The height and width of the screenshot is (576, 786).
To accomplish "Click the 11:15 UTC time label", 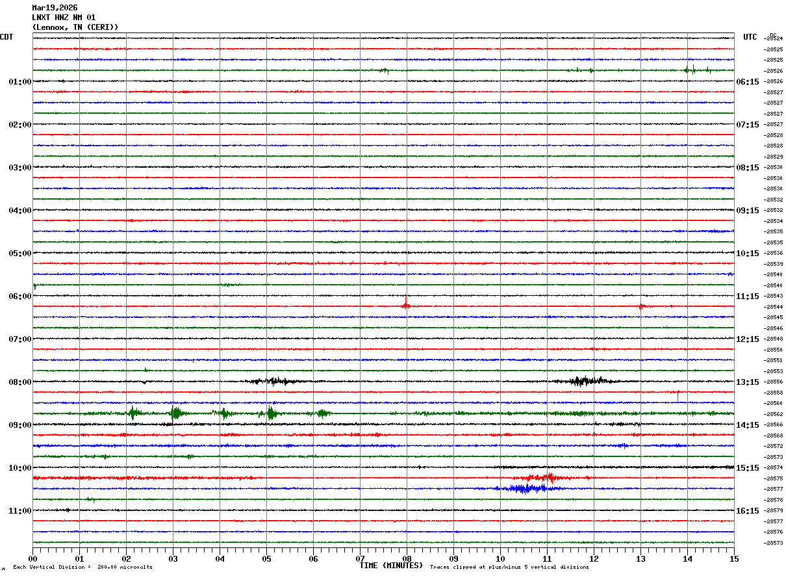I will pyautogui.click(x=748, y=296).
